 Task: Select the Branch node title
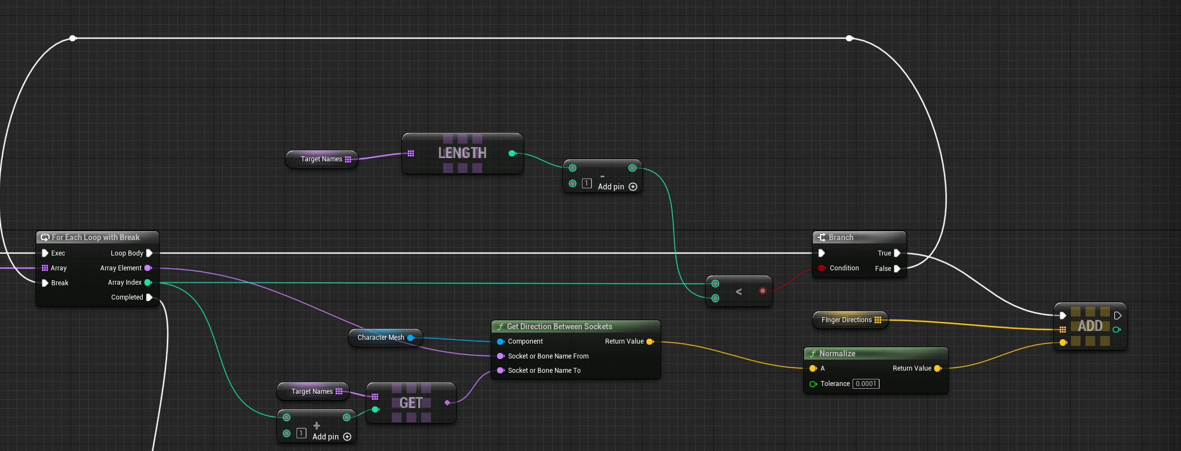tap(841, 237)
